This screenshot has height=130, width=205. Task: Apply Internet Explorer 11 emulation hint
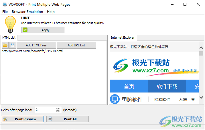click(43, 30)
